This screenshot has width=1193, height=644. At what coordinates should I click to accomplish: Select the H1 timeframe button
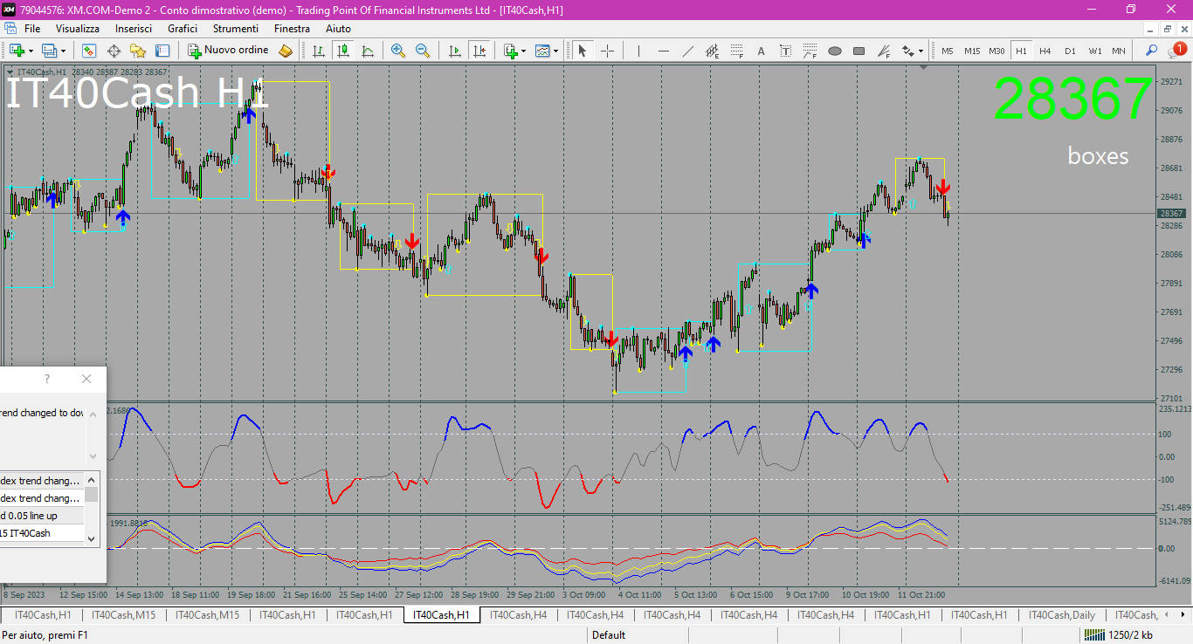point(1021,51)
